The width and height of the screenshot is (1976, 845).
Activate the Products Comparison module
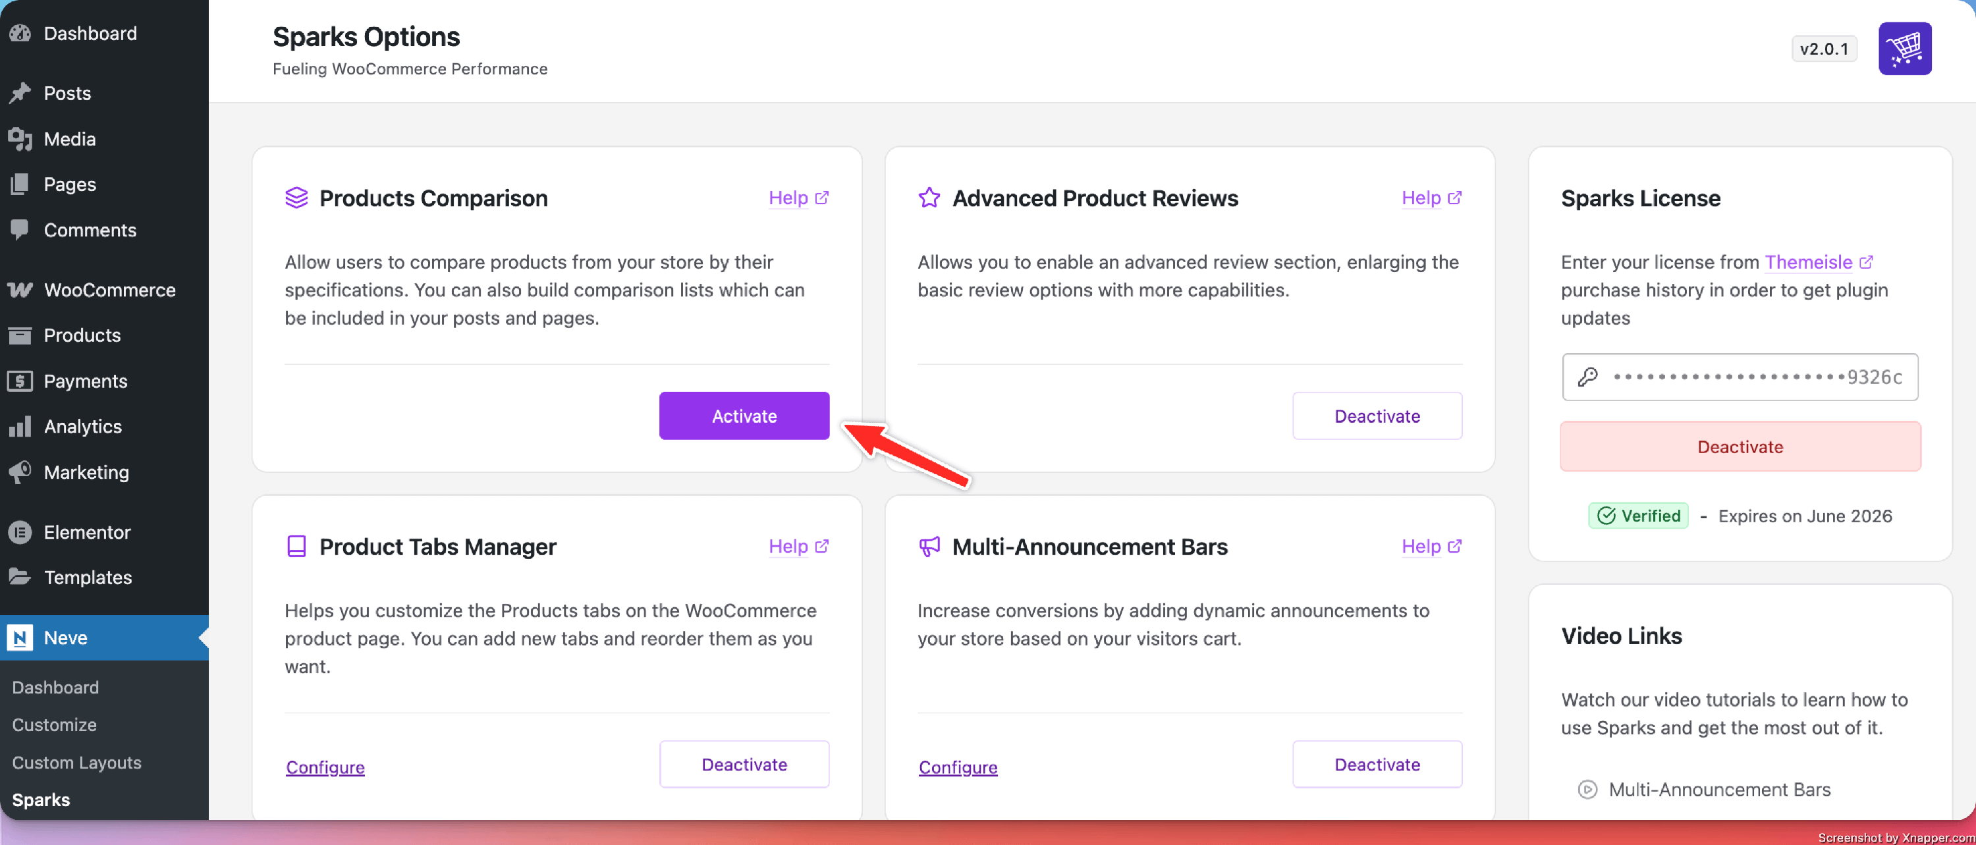(x=743, y=416)
